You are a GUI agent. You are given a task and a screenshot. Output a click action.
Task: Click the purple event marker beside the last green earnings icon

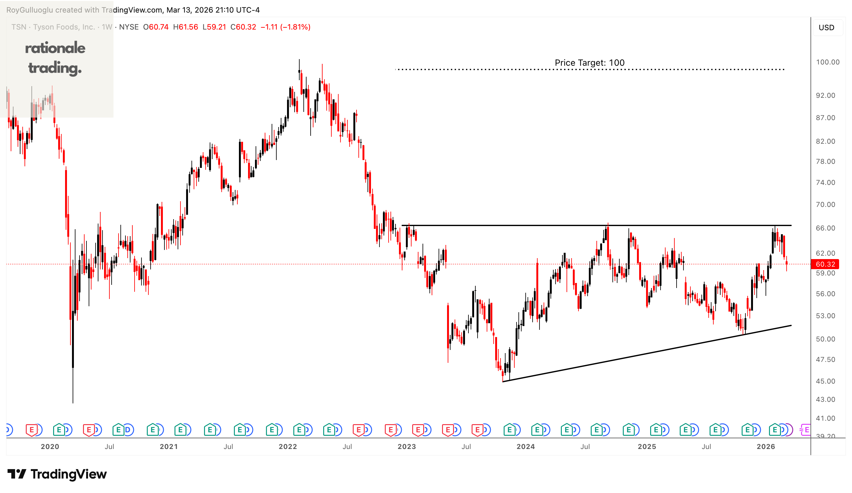[790, 430]
